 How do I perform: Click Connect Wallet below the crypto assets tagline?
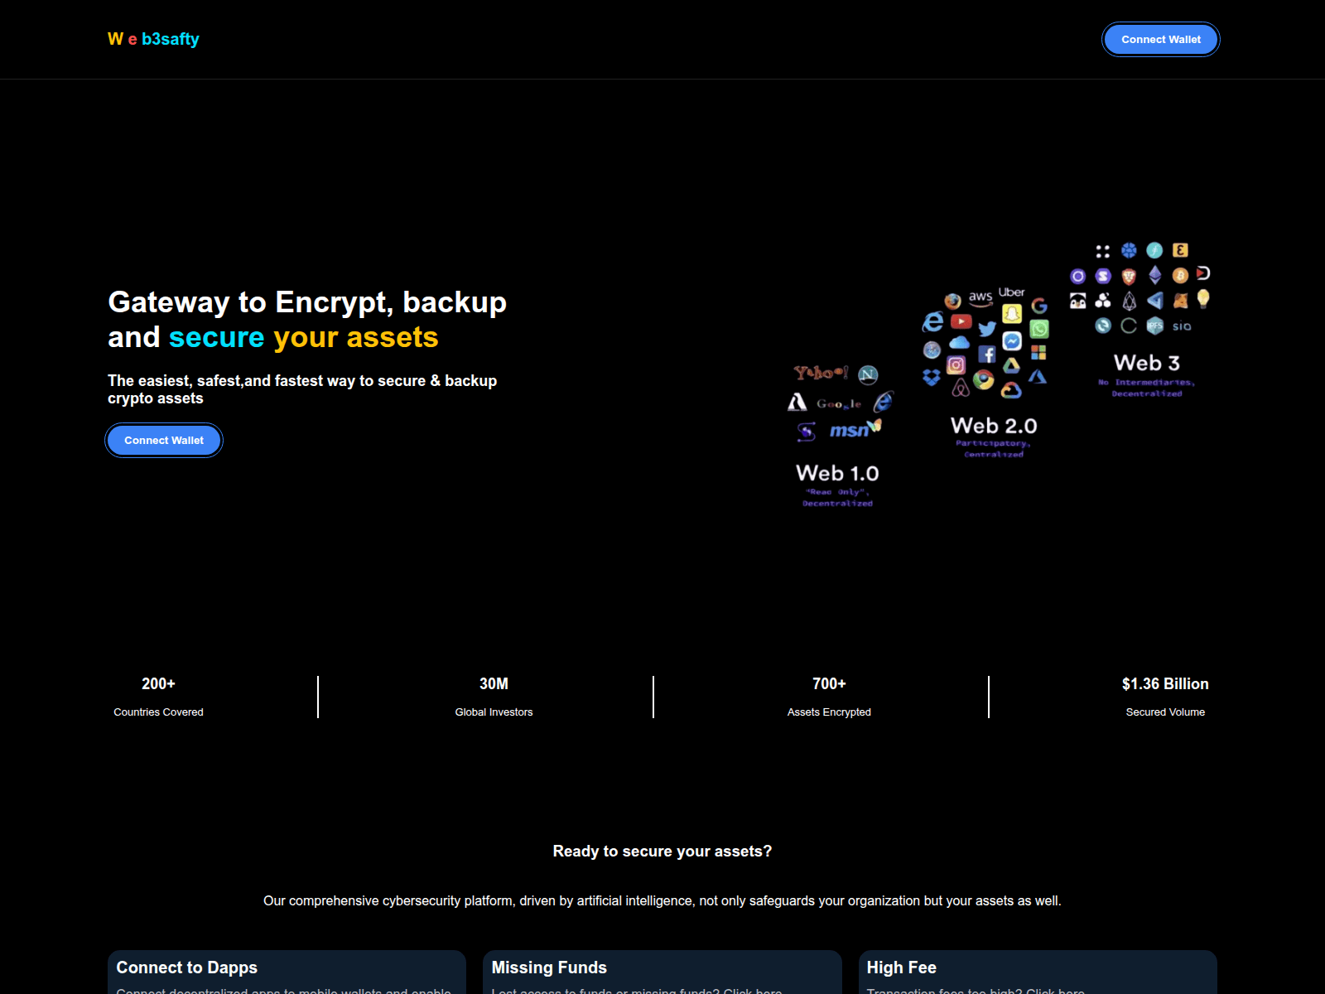[x=164, y=440]
